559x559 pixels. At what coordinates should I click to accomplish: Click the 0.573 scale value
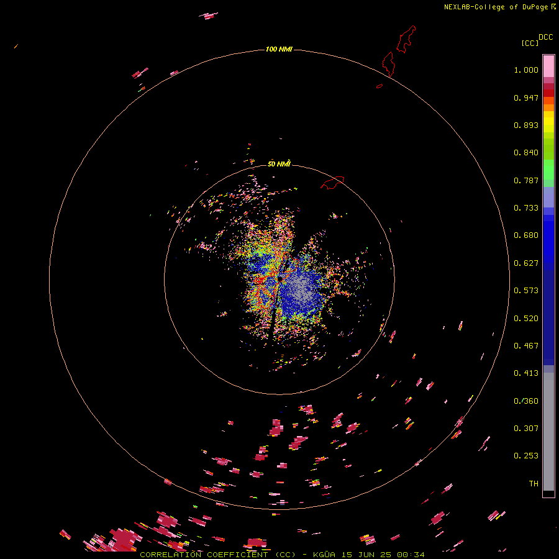(x=526, y=291)
